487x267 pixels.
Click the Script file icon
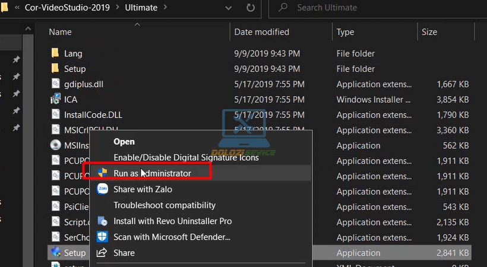tap(56, 222)
